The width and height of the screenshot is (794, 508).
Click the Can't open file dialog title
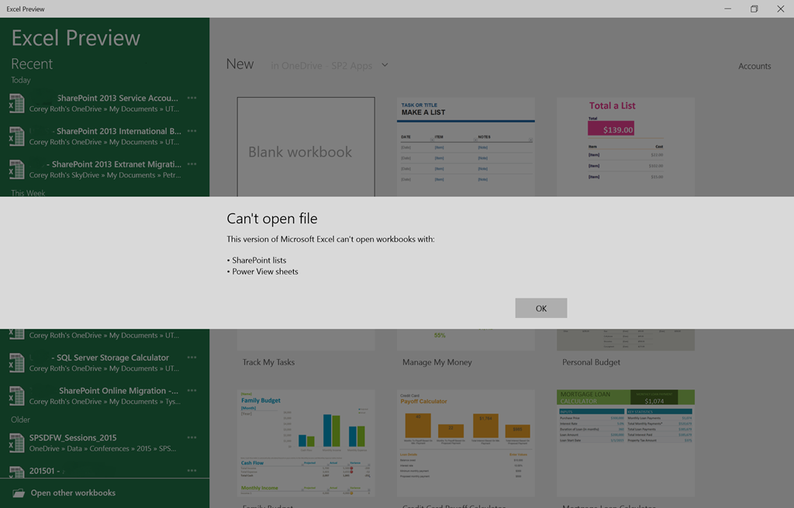[272, 218]
